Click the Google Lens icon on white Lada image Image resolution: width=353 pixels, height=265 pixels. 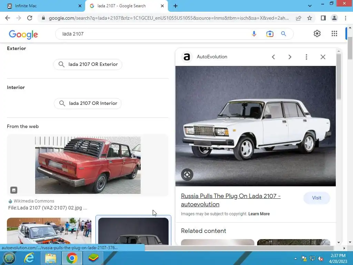coord(187,174)
